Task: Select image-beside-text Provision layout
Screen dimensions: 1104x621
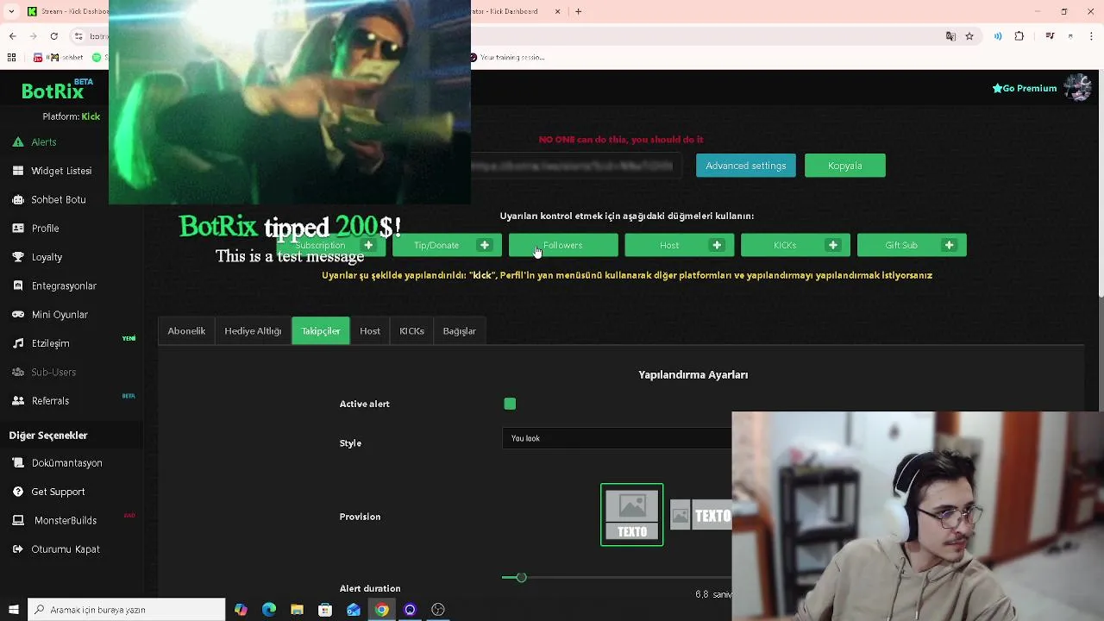Action: (x=700, y=516)
